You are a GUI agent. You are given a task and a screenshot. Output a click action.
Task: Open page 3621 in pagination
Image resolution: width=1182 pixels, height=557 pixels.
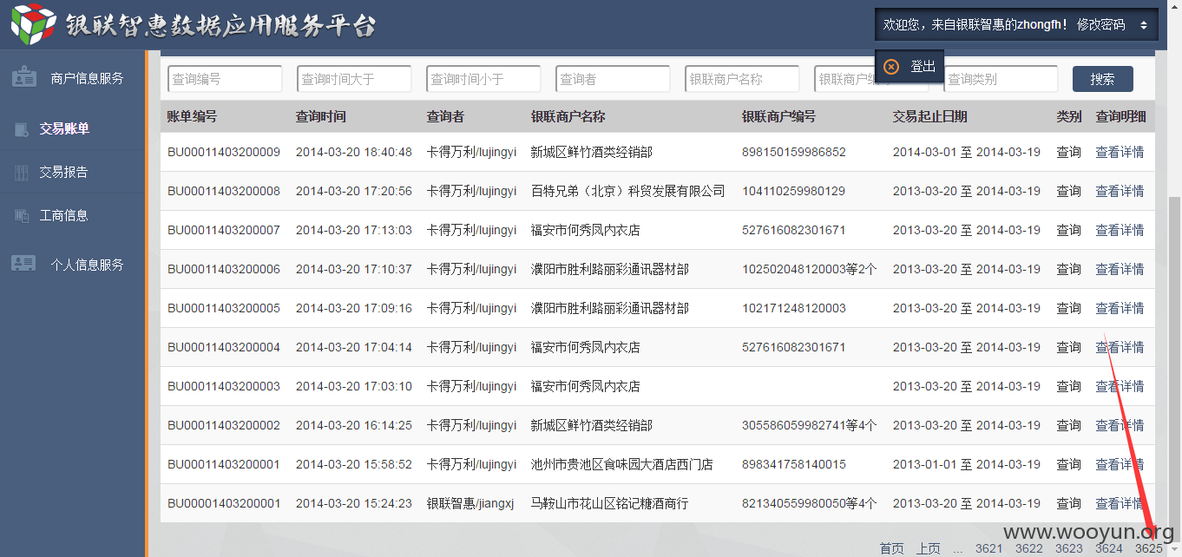988,547
